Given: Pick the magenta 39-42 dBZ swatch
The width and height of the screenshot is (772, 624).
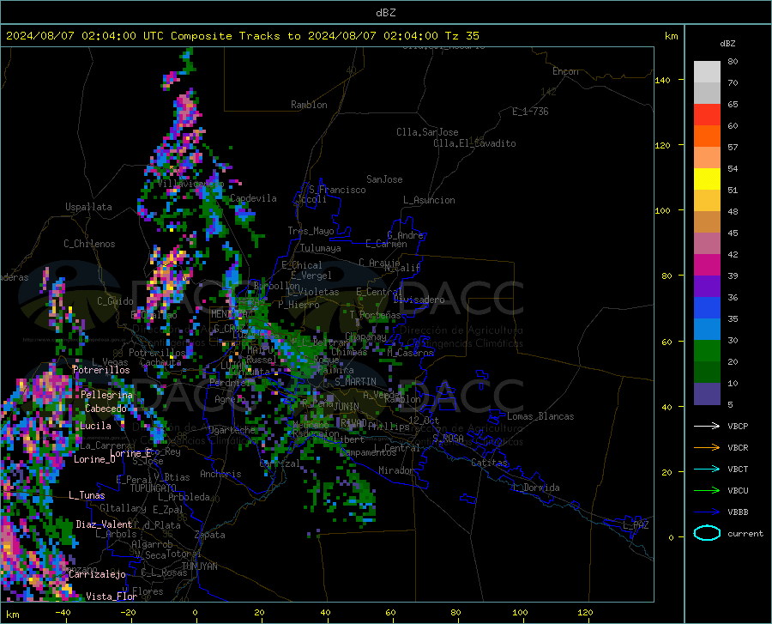Looking at the screenshot, I should tap(707, 265).
